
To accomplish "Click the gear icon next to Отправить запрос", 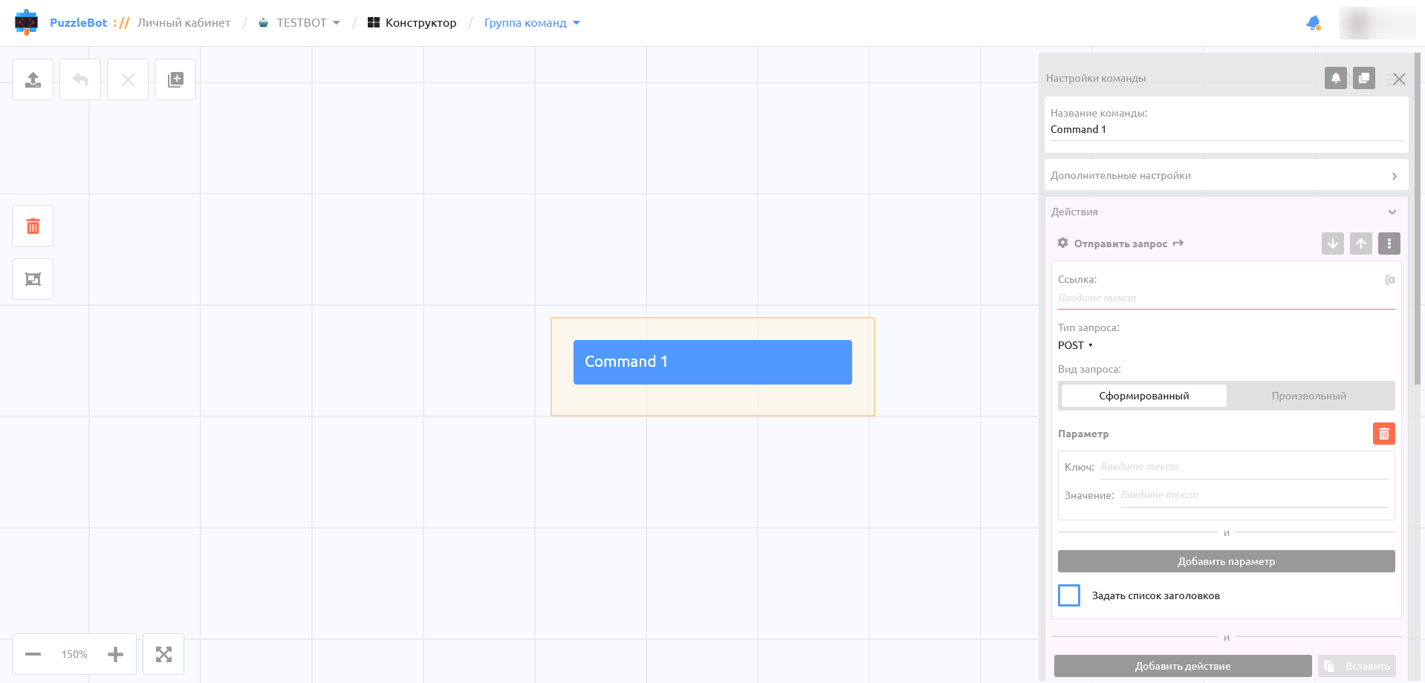I will pos(1063,243).
